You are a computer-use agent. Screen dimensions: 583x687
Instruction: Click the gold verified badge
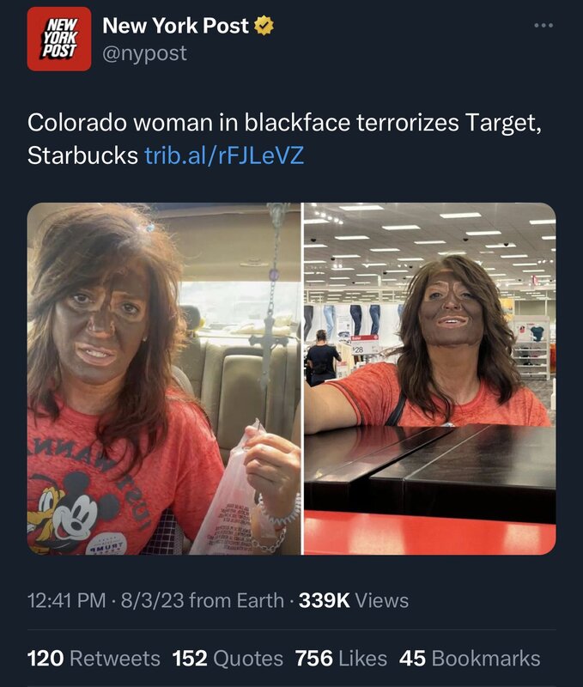click(264, 26)
